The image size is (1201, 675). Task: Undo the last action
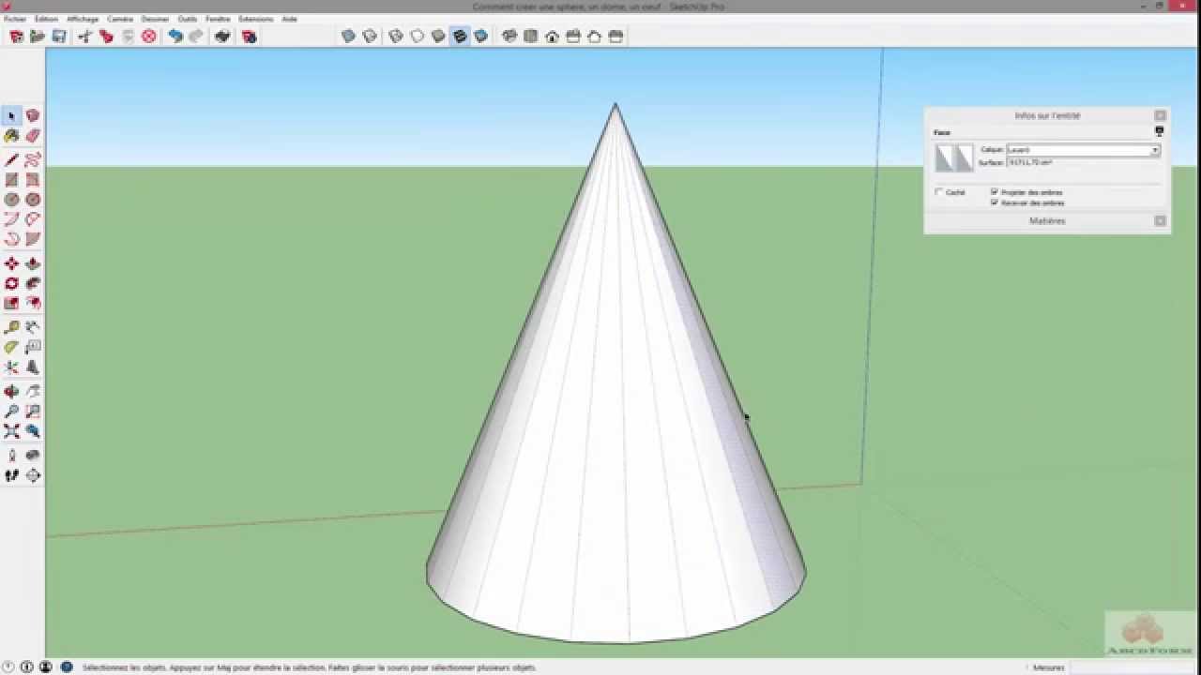pyautogui.click(x=175, y=37)
